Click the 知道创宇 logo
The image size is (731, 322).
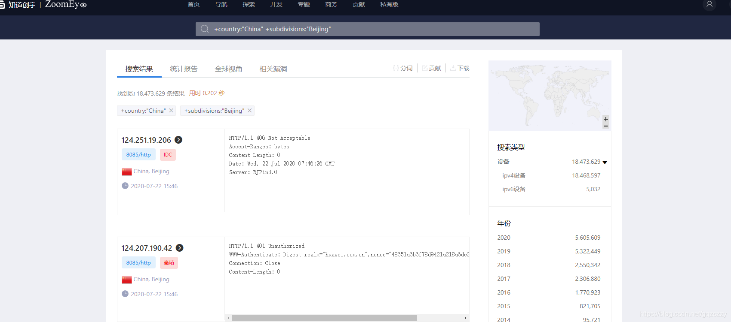(18, 5)
